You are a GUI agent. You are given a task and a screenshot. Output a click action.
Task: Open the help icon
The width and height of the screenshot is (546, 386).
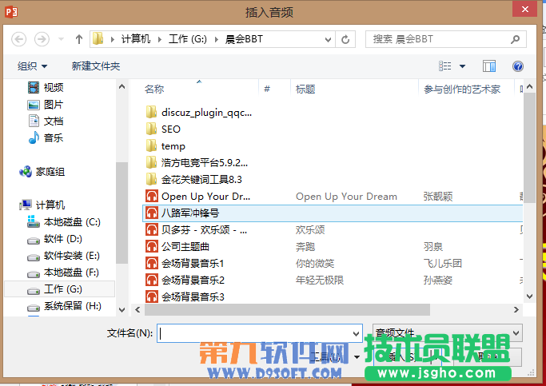point(518,66)
